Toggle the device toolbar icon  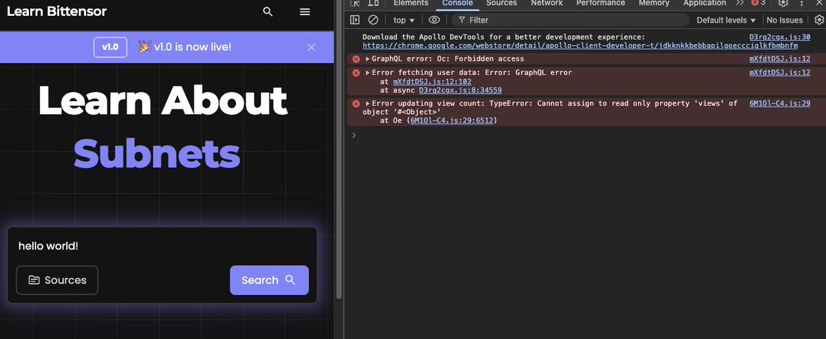[374, 3]
